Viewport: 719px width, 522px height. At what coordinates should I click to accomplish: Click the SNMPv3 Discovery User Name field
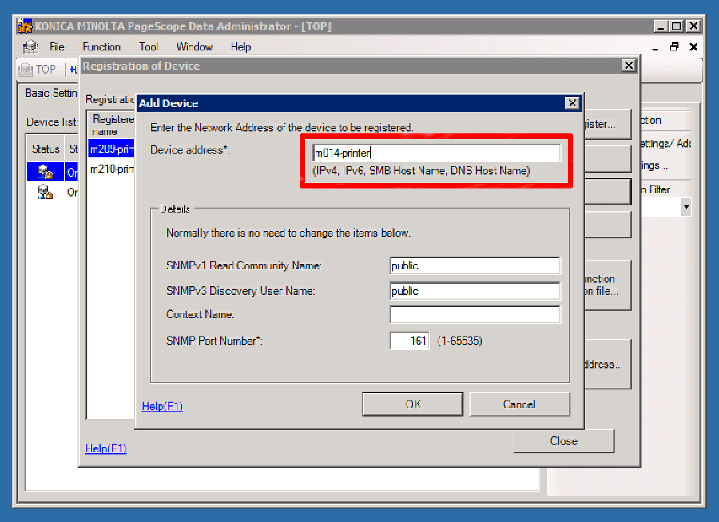(475, 291)
